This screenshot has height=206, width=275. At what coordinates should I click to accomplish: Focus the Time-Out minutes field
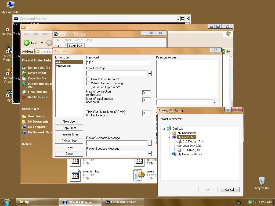click(146, 113)
